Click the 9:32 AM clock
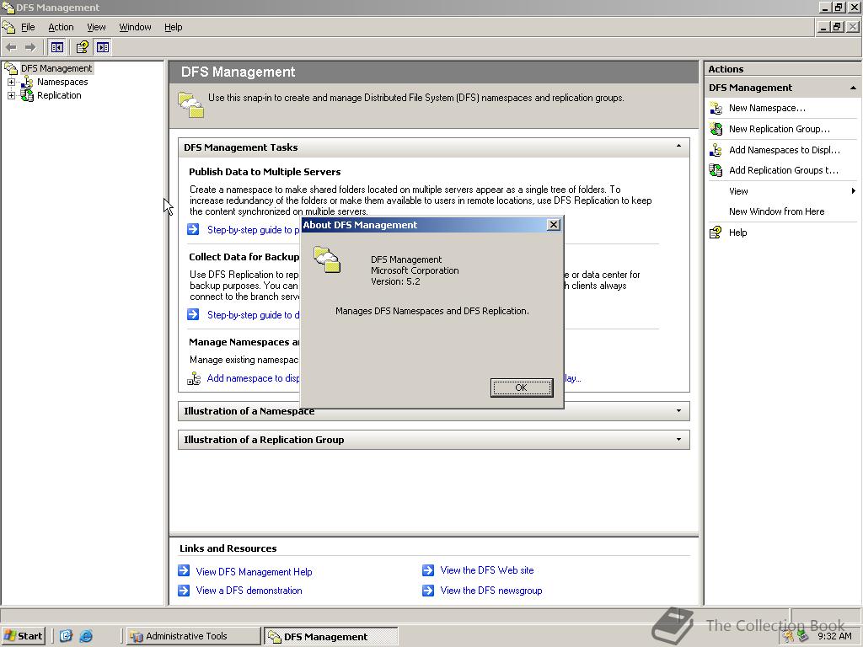Viewport: 863px width, 647px height. pyautogui.click(x=834, y=636)
